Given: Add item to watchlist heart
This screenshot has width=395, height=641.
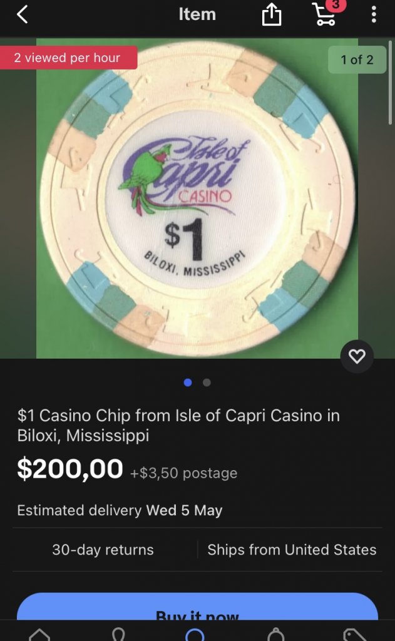Looking at the screenshot, I should (357, 357).
